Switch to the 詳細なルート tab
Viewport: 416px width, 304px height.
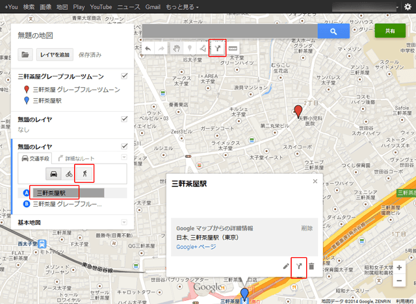coord(76,158)
